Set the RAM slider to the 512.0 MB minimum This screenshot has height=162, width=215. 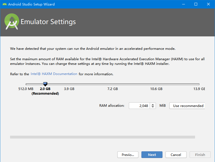coord(26,84)
